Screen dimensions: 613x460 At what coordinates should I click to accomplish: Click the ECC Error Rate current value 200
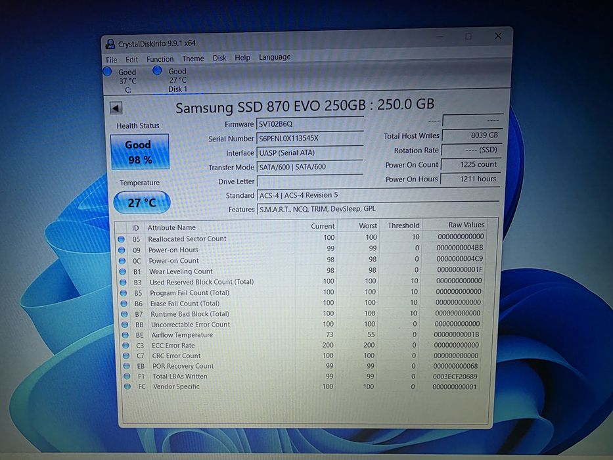[328, 345]
